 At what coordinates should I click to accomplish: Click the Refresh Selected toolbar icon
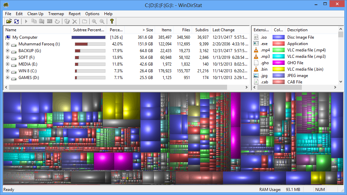(x=57, y=22)
